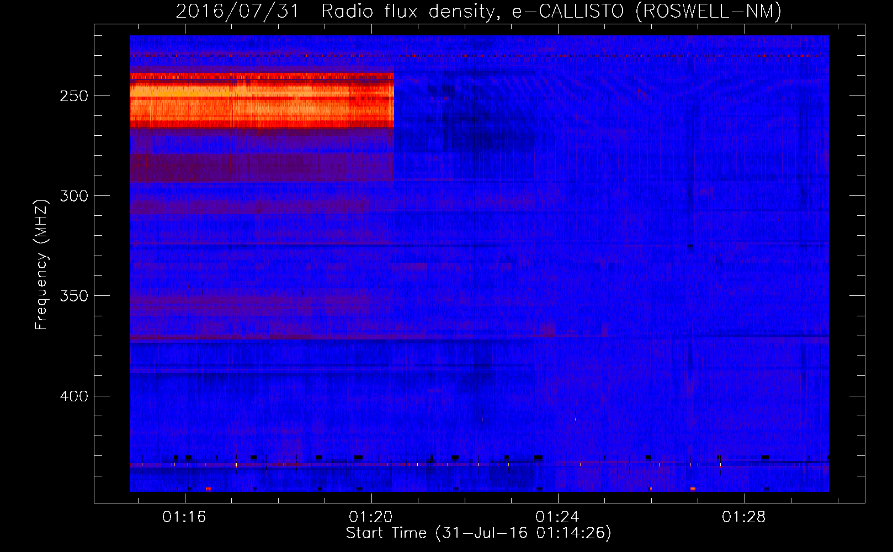Click the 350 frequency tick label

(x=74, y=296)
